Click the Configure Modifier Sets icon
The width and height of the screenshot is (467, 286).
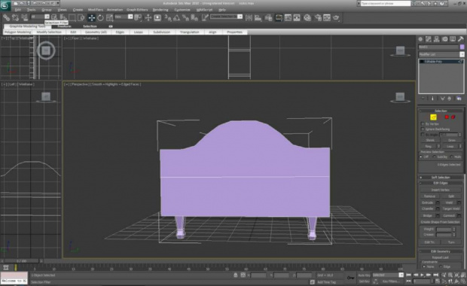(x=459, y=99)
